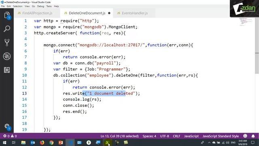Switch to FindAllProjection.js tab

pyautogui.click(x=37, y=13)
